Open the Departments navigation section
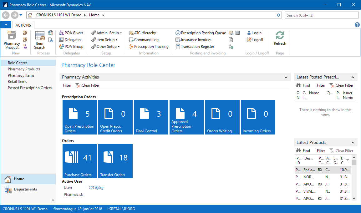This screenshot has width=361, height=213. coord(25,189)
